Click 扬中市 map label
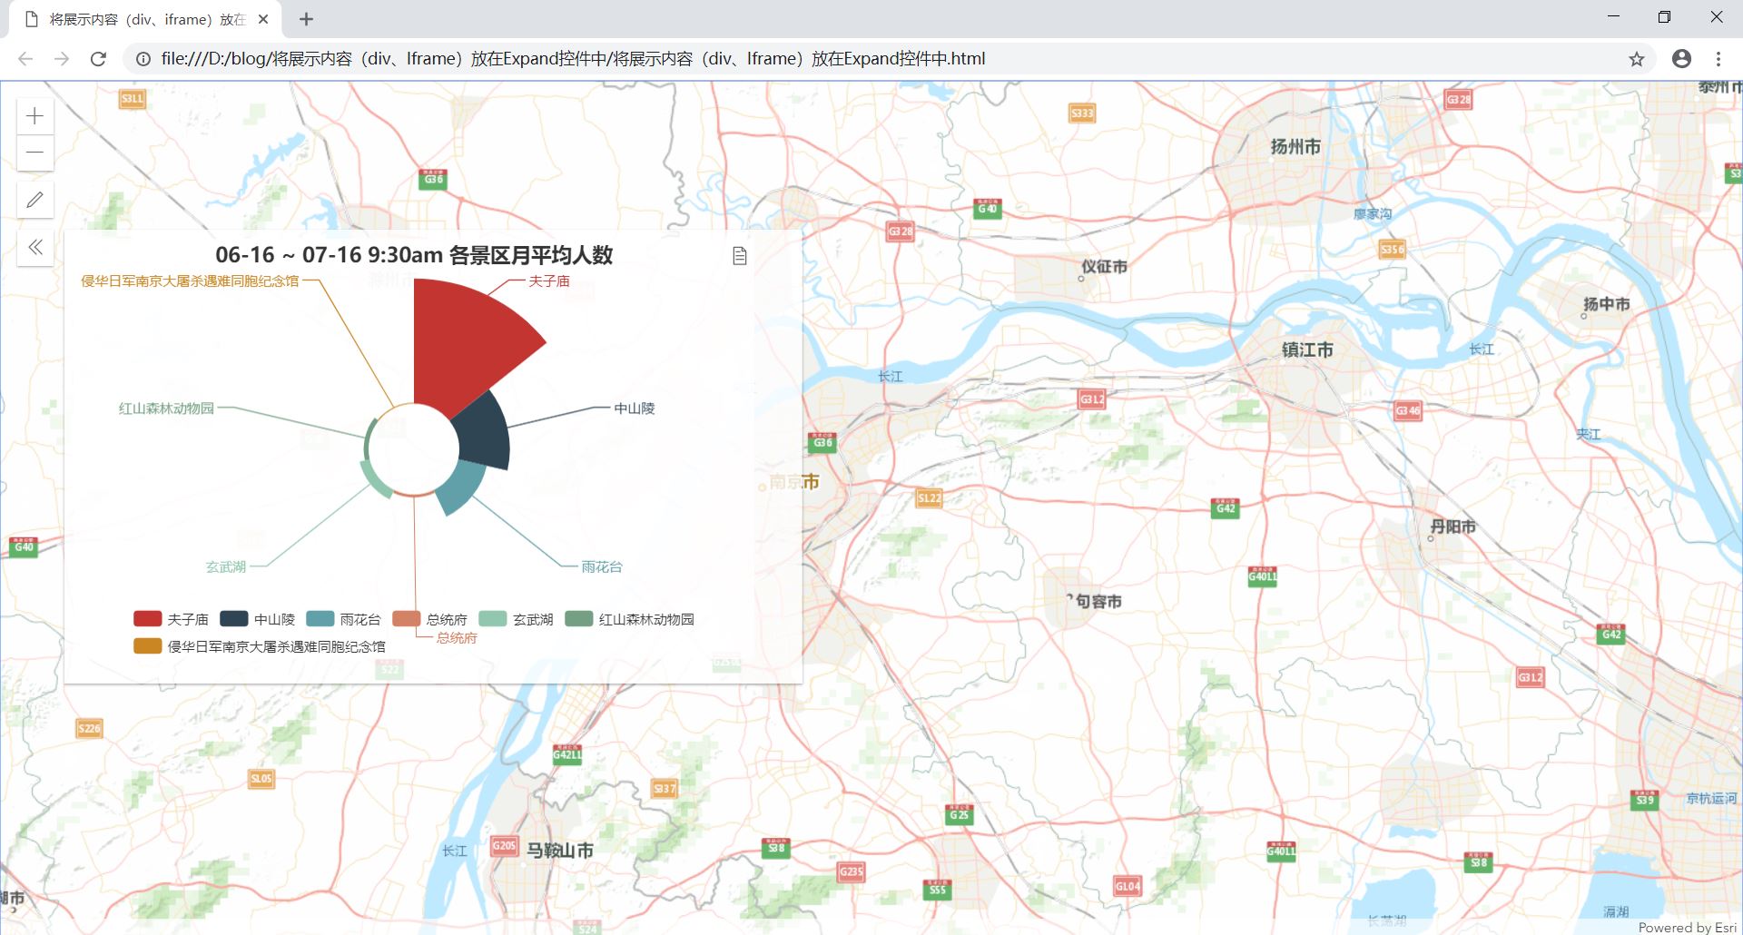The image size is (1743, 935). [x=1606, y=304]
